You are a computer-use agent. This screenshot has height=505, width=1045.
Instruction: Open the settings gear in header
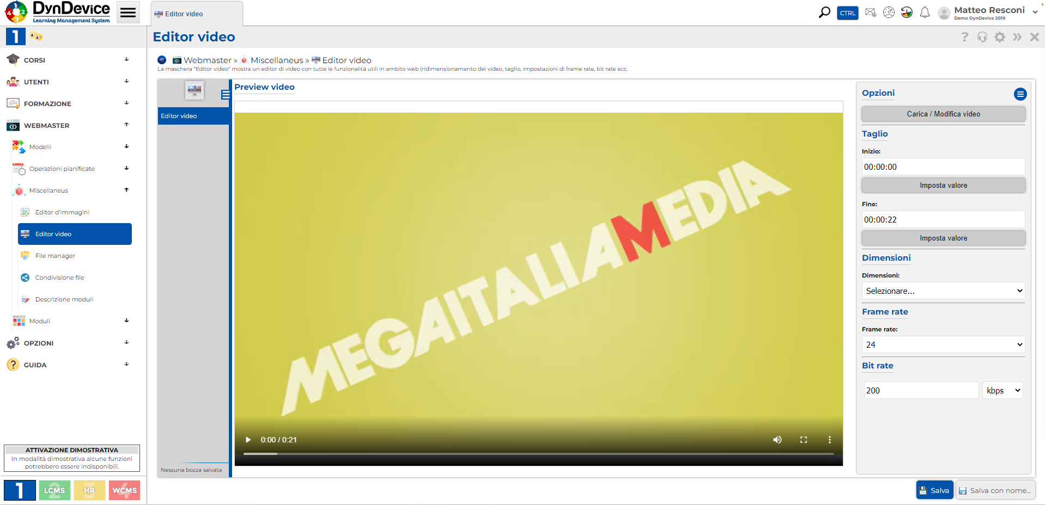999,37
